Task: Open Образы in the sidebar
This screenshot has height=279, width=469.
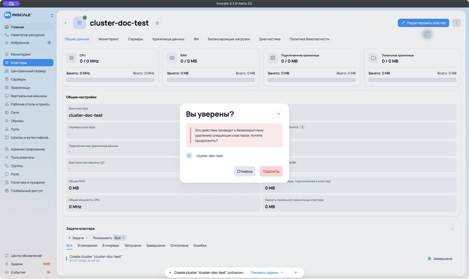Action: click(28, 121)
